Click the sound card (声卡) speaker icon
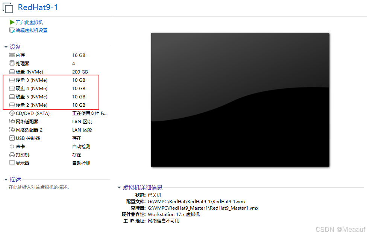367x236 pixels. (x=12, y=146)
